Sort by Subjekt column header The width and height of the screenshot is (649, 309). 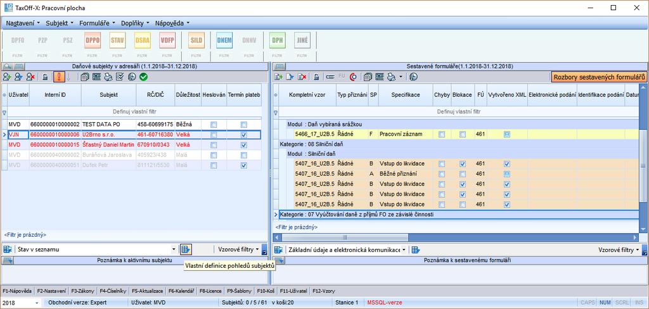pos(108,95)
